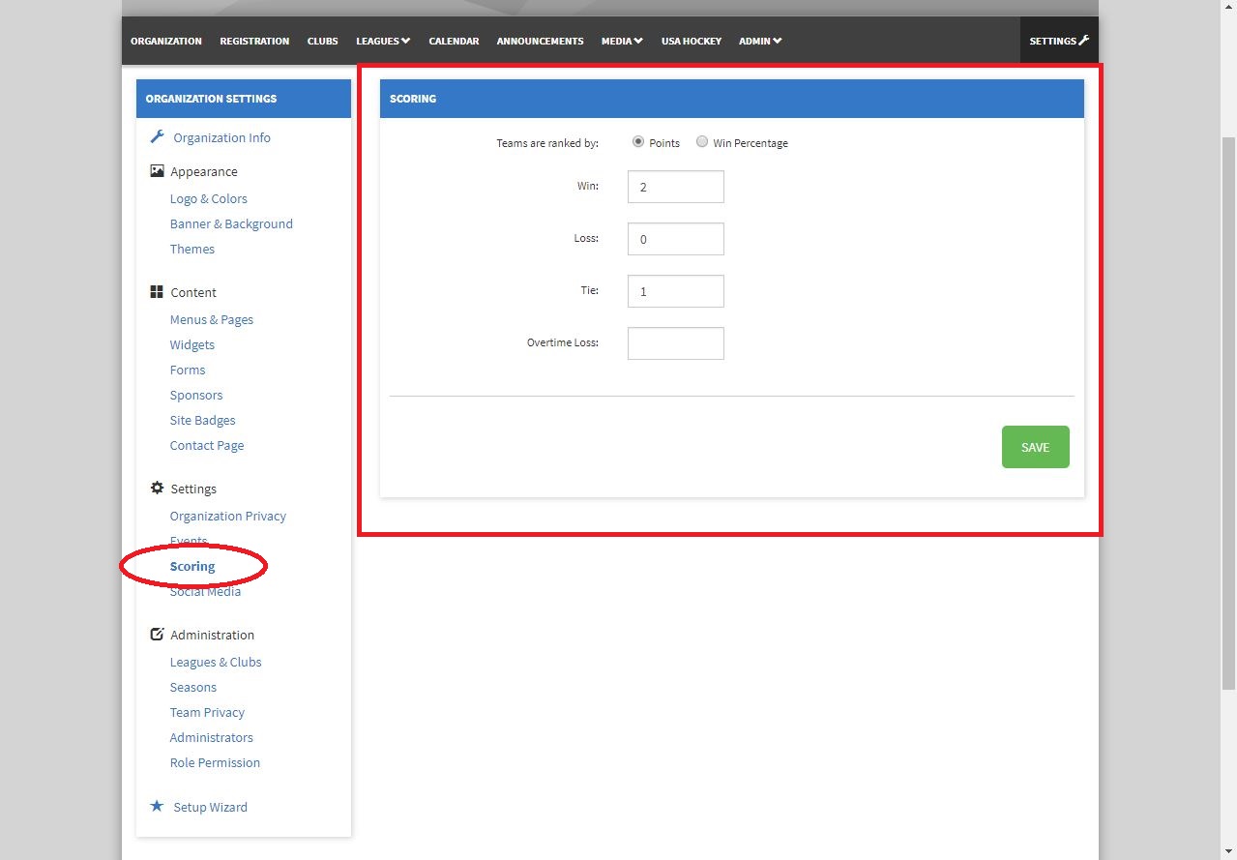The height and width of the screenshot is (860, 1237).
Task: Click the Setup Wizard star icon
Action: click(157, 806)
